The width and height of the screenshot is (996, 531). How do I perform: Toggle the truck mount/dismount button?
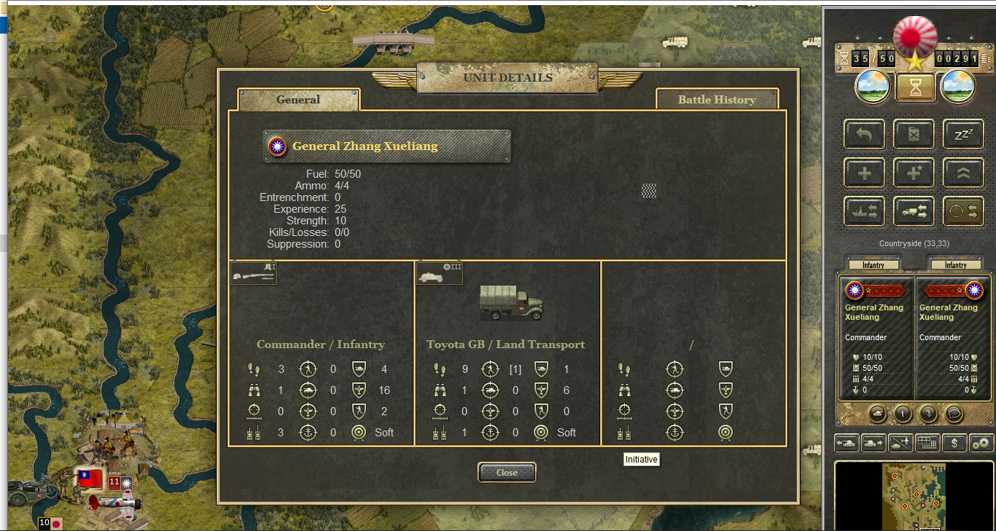914,211
